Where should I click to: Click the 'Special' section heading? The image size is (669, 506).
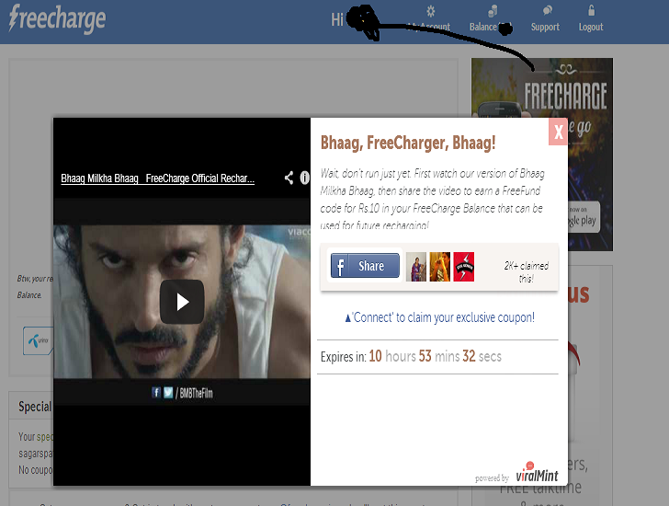tap(35, 407)
